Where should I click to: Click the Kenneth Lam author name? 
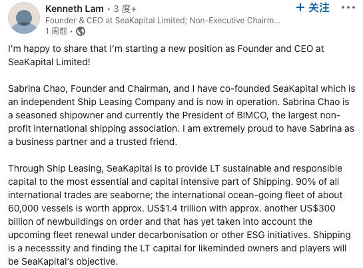coord(75,9)
